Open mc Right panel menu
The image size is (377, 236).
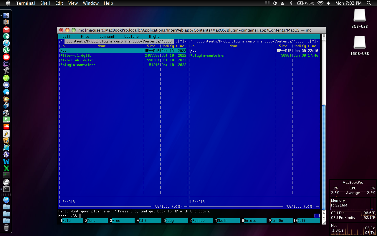(x=154, y=37)
